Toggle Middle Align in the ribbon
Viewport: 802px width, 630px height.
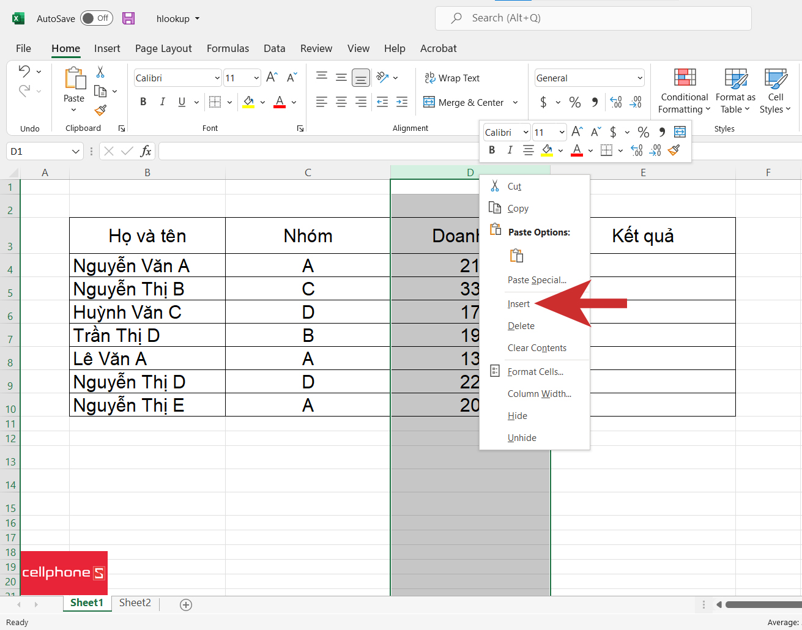[x=341, y=77]
